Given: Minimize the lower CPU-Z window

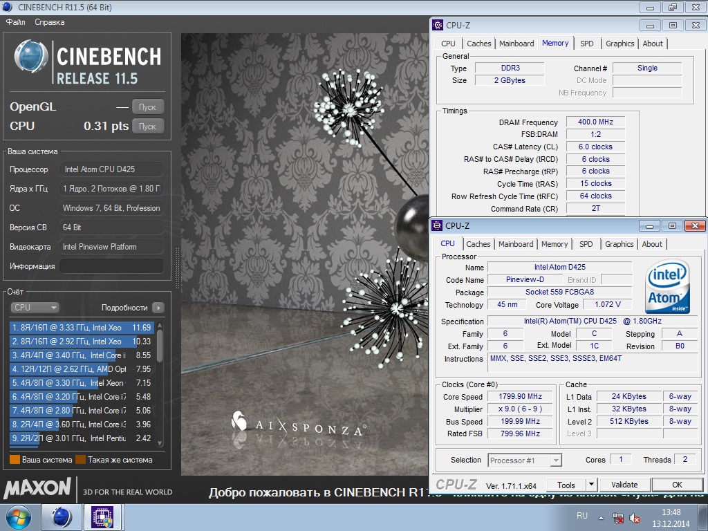Looking at the screenshot, I should pos(649,226).
